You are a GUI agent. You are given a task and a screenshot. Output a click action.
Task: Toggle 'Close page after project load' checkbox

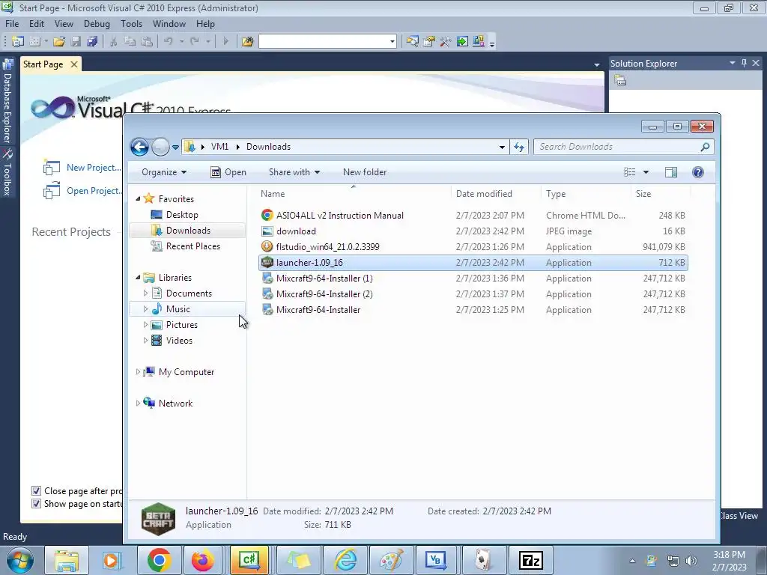click(36, 491)
